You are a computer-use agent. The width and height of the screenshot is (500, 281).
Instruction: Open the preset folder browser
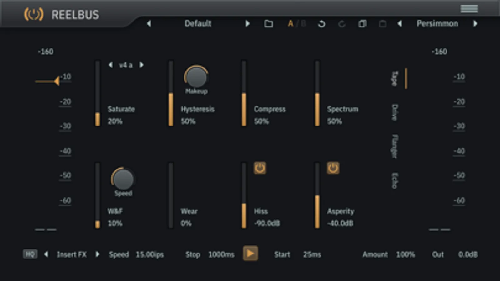point(269,24)
